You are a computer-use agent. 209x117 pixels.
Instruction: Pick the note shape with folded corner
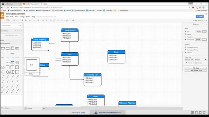(x=17, y=72)
